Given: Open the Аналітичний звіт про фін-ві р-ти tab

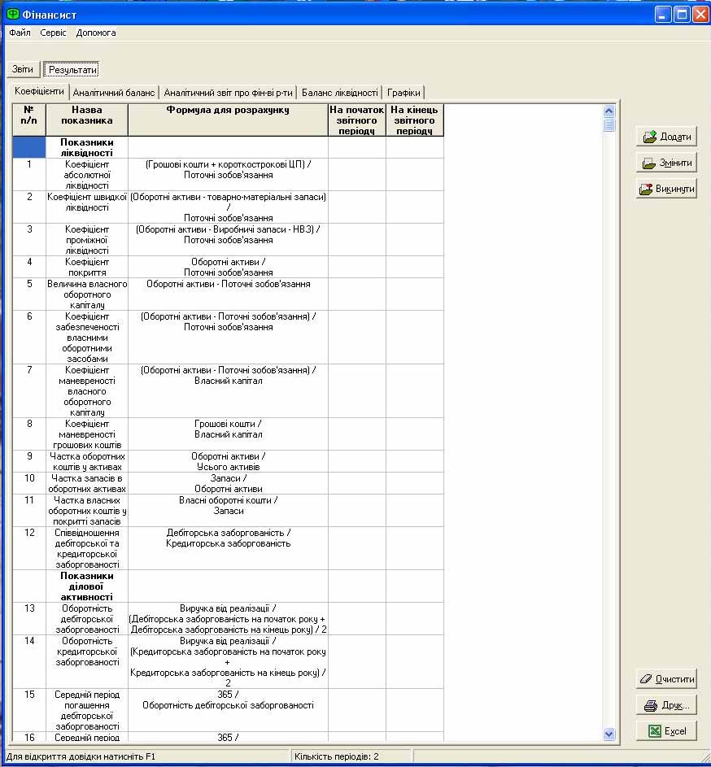Looking at the screenshot, I should [228, 93].
